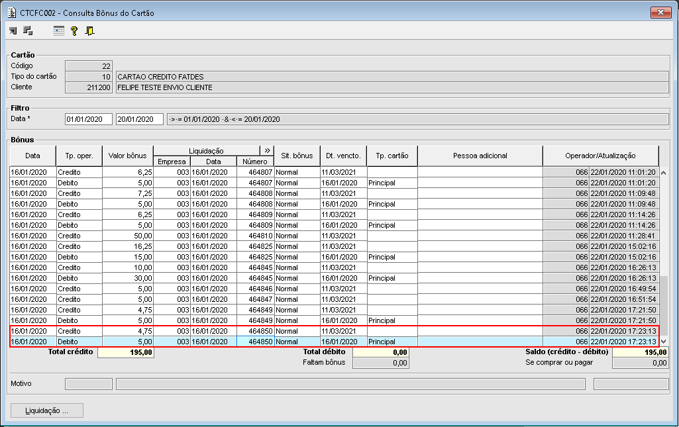679x427 pixels.
Task: Click the Dt. vencto. column header
Action: tap(343, 156)
